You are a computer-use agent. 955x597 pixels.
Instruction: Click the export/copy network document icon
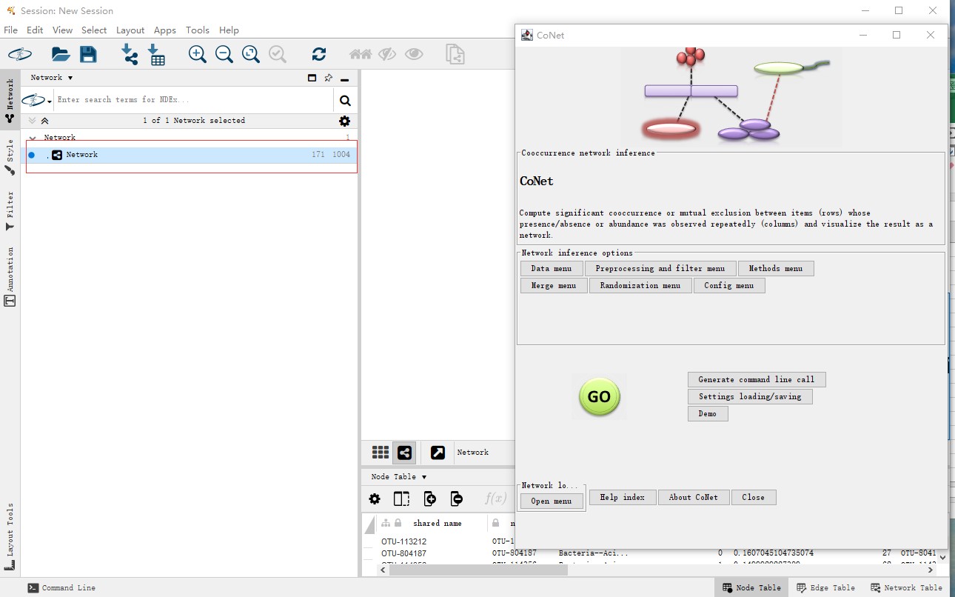[x=455, y=54]
